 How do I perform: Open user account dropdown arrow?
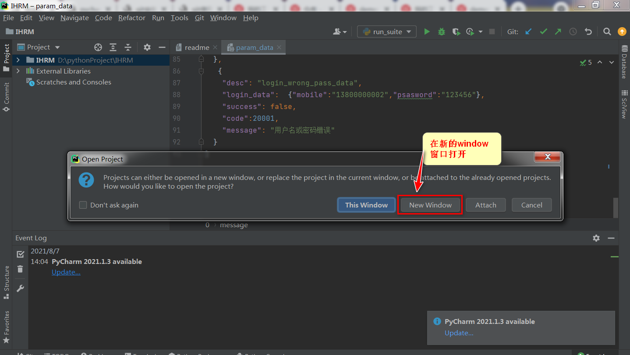345,32
